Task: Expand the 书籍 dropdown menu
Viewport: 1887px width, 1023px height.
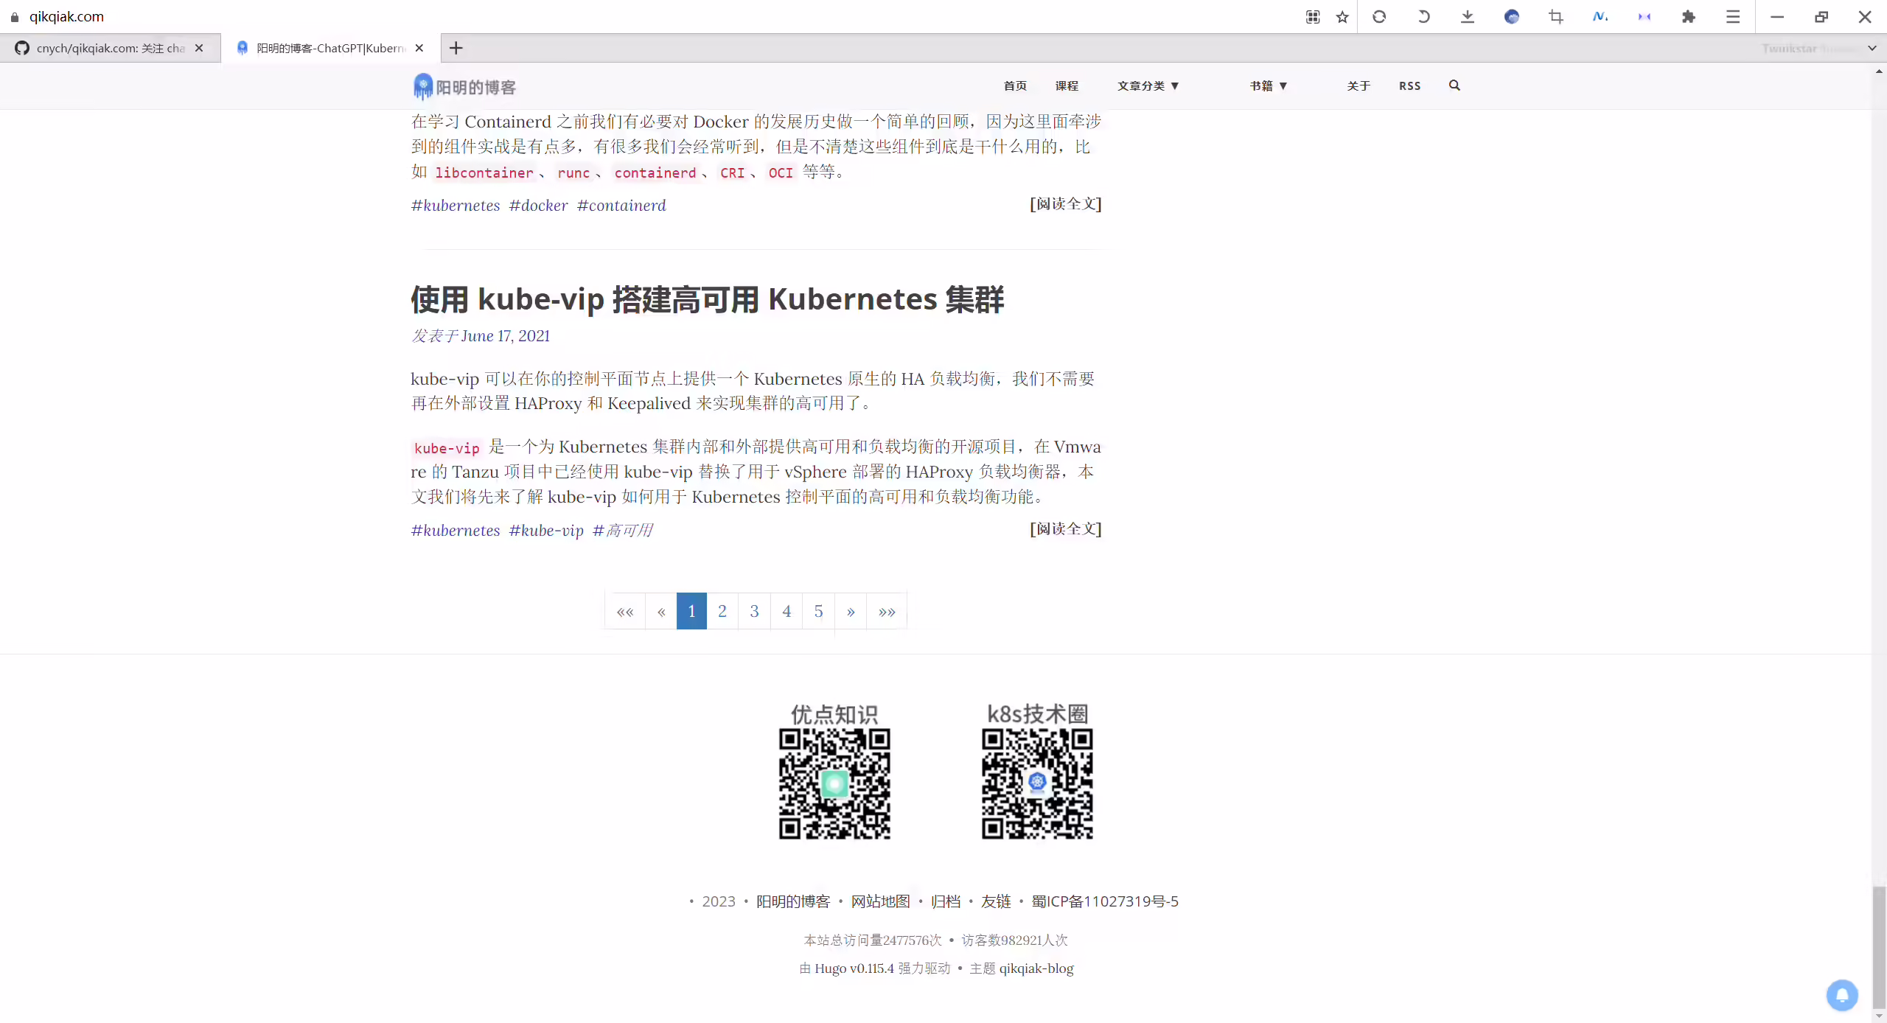Action: tap(1269, 86)
